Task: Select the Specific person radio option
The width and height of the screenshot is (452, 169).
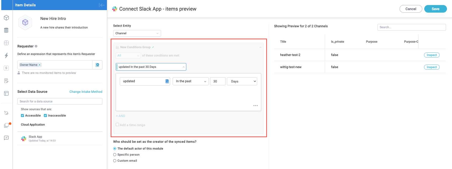Action: [115, 155]
